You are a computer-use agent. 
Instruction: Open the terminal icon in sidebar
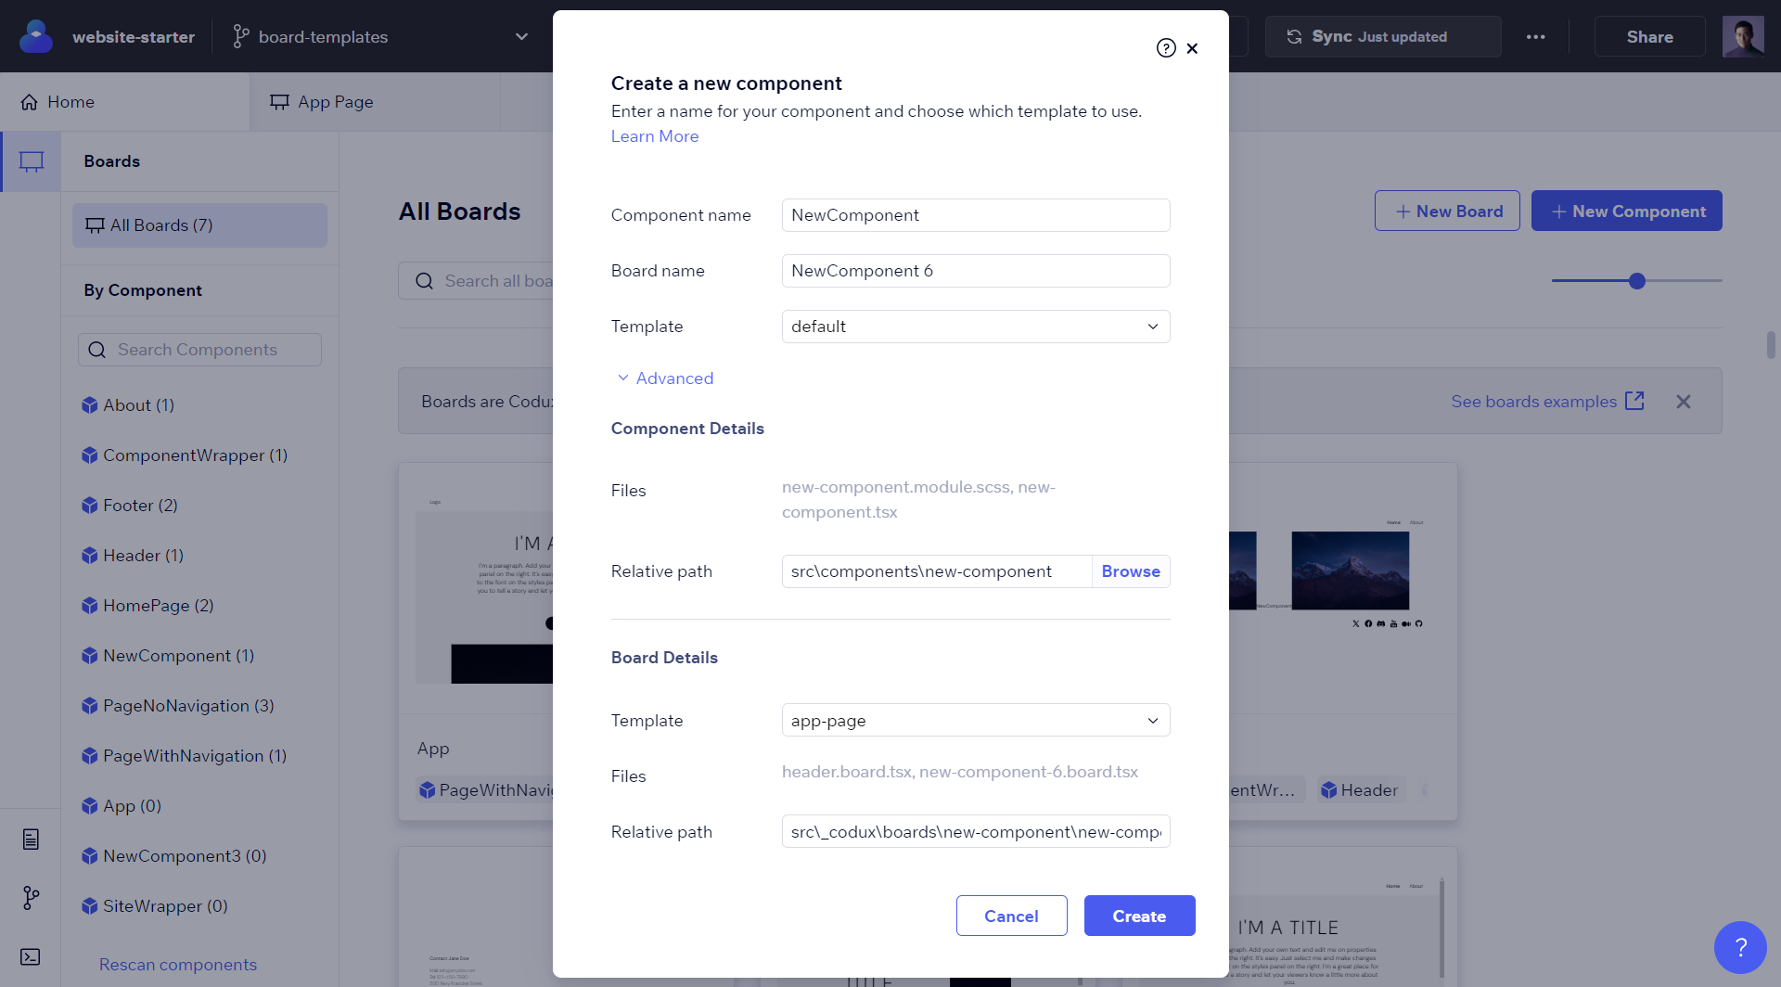(x=31, y=956)
